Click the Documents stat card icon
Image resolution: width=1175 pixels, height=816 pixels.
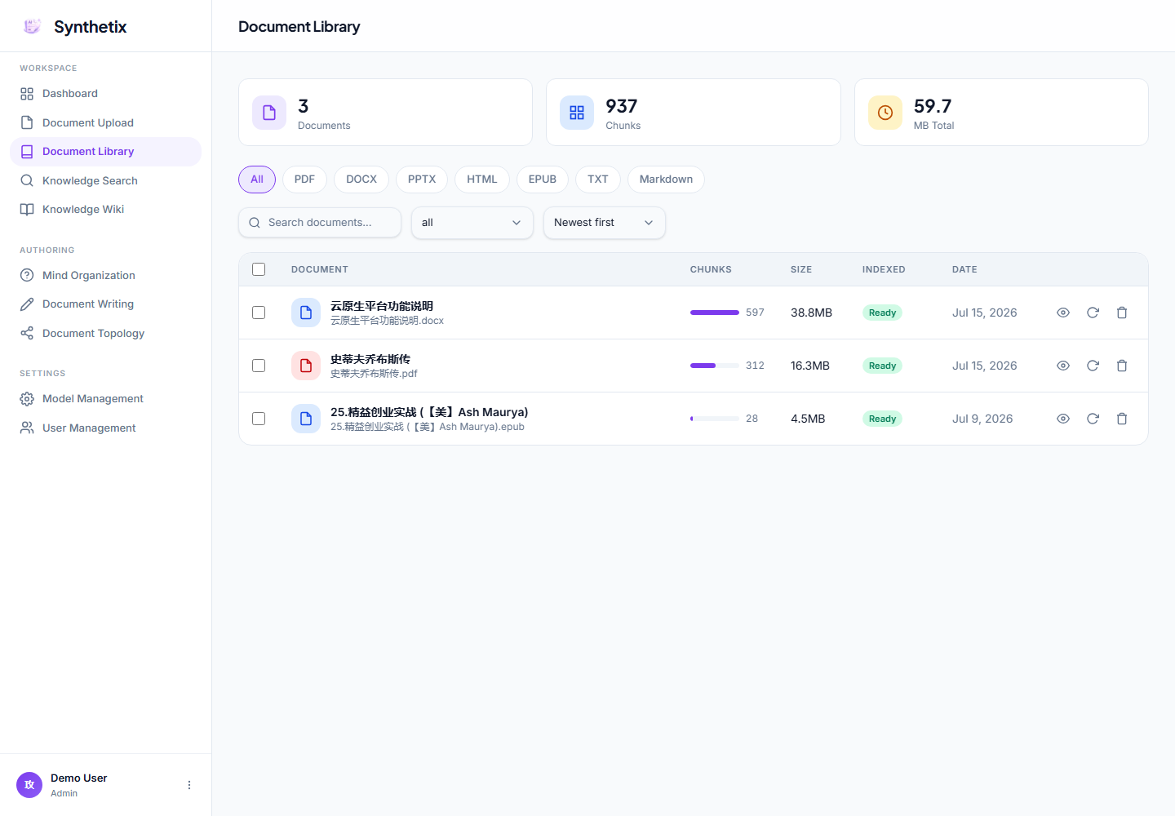tap(269, 113)
